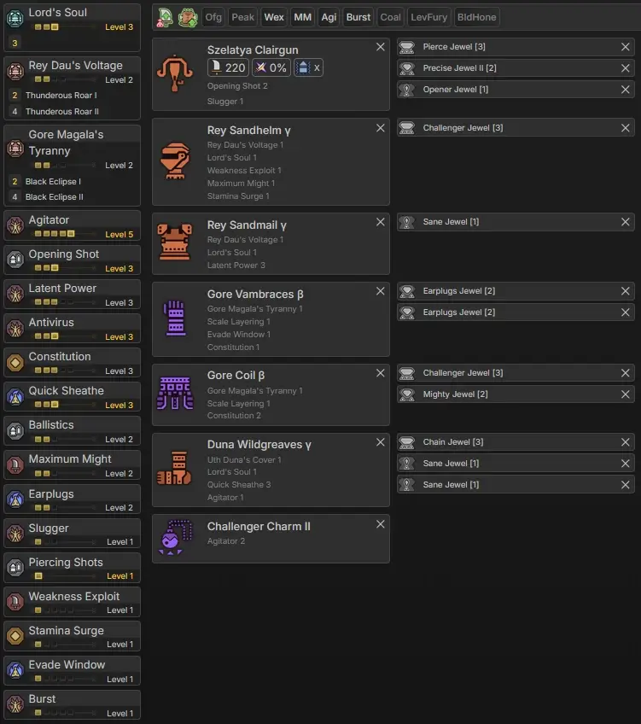Toggle the Wex buff on
Viewport: 641px width, 724px height.
pos(274,17)
